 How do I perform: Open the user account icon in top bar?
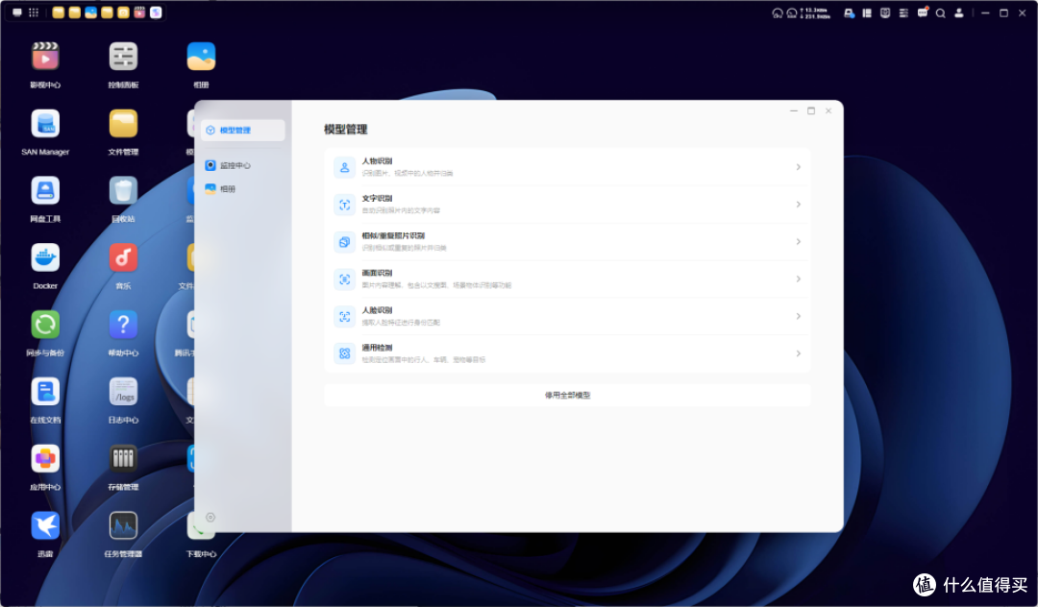958,13
